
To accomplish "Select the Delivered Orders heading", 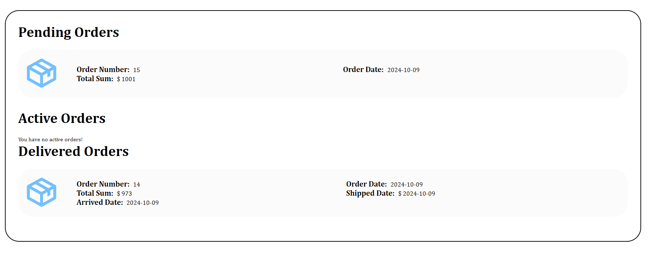I will 74,151.
